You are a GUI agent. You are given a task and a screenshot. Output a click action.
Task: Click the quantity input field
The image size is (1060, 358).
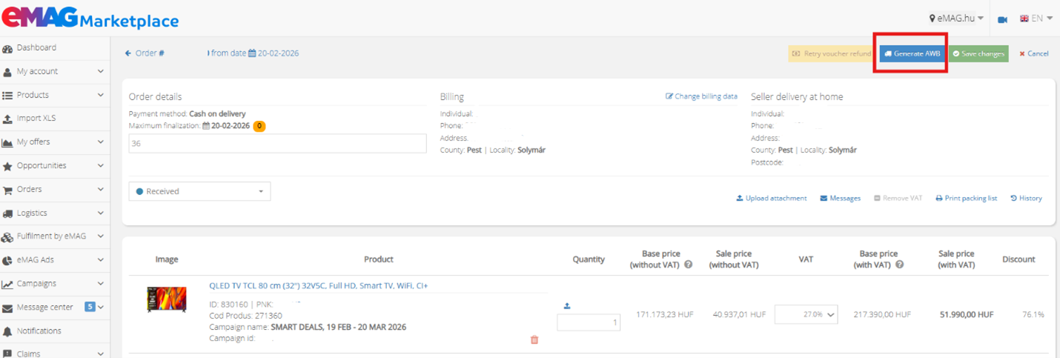click(x=589, y=322)
